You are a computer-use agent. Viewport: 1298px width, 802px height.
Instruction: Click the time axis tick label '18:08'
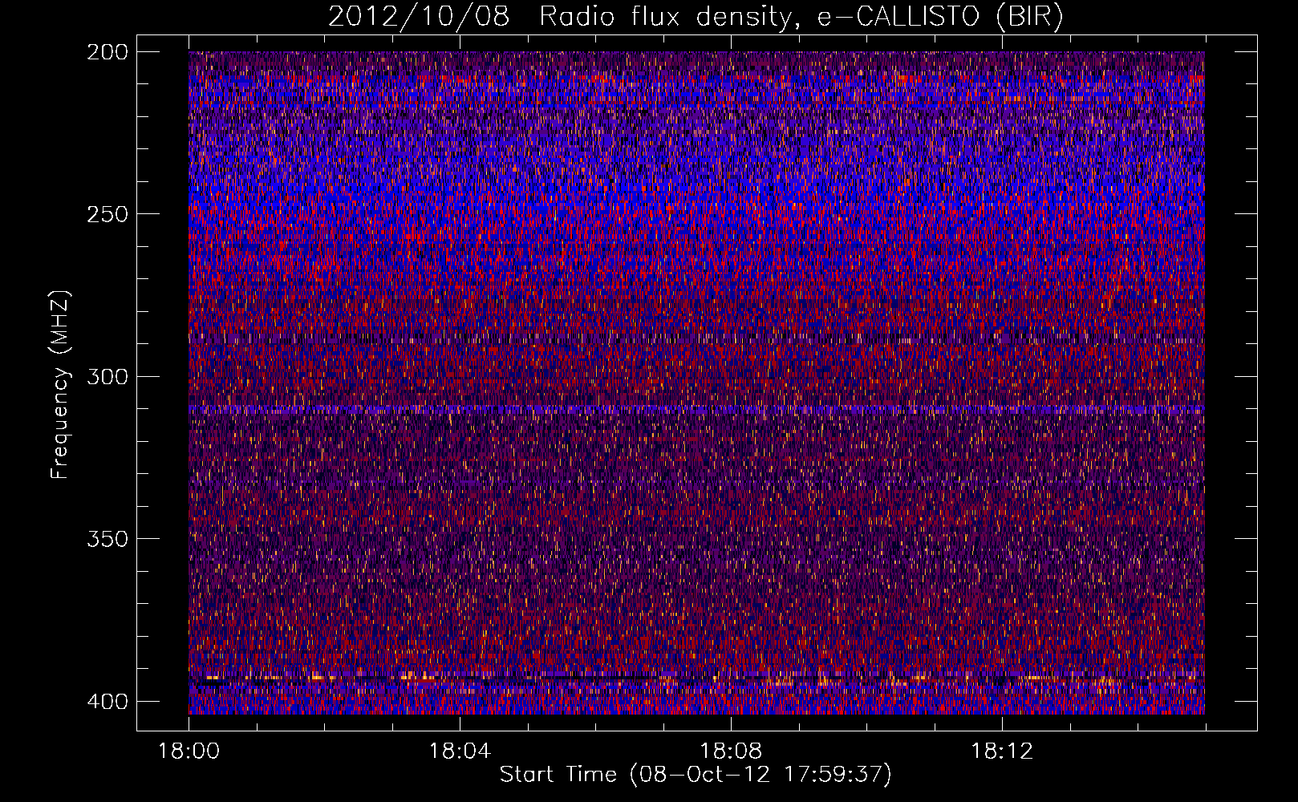click(731, 751)
